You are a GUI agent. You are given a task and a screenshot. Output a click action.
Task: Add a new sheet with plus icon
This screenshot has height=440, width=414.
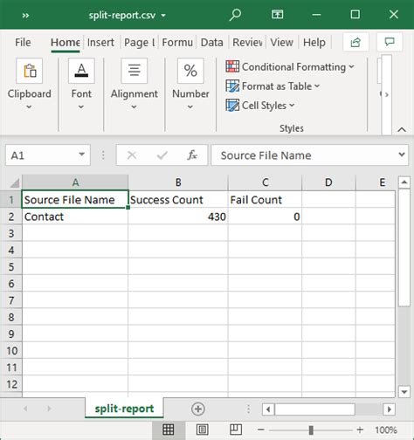click(x=198, y=409)
